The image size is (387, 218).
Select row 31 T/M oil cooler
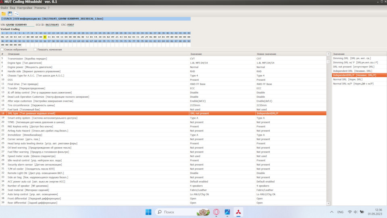pos(163,169)
